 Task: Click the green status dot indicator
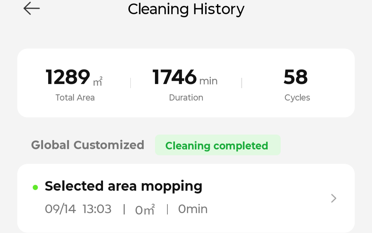pos(35,188)
